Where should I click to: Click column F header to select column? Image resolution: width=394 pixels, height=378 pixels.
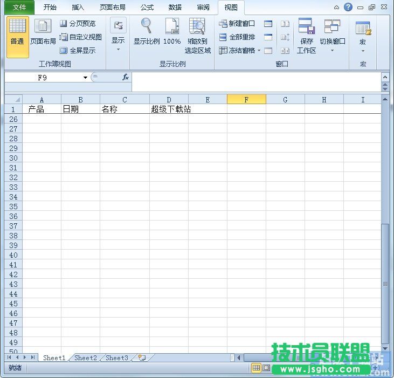click(246, 99)
